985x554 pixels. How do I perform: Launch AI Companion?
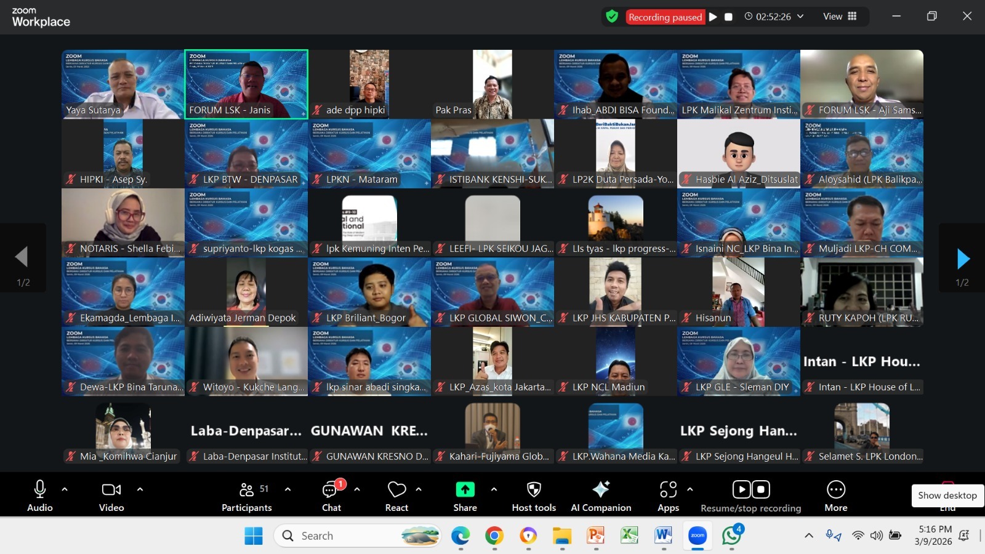601,494
